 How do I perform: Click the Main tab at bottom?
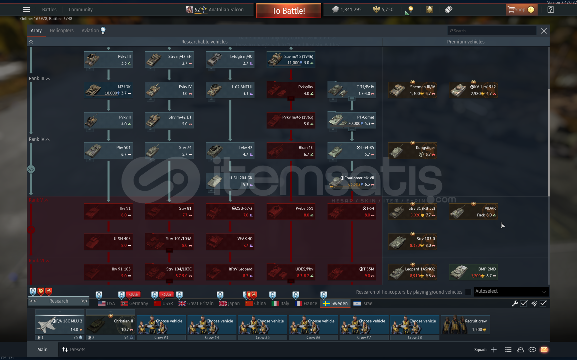coord(42,350)
